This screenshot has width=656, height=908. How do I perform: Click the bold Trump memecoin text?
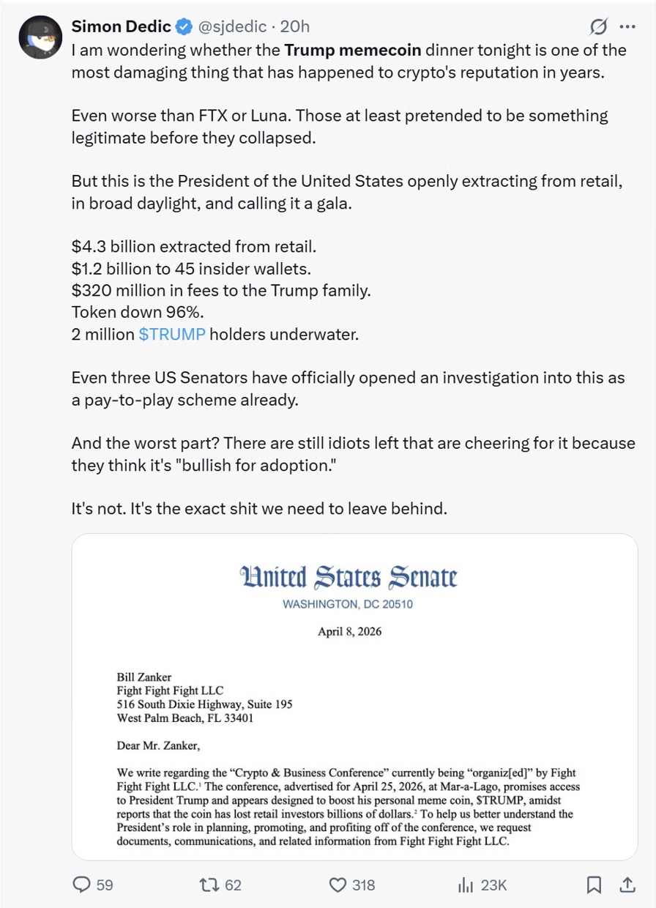(351, 50)
